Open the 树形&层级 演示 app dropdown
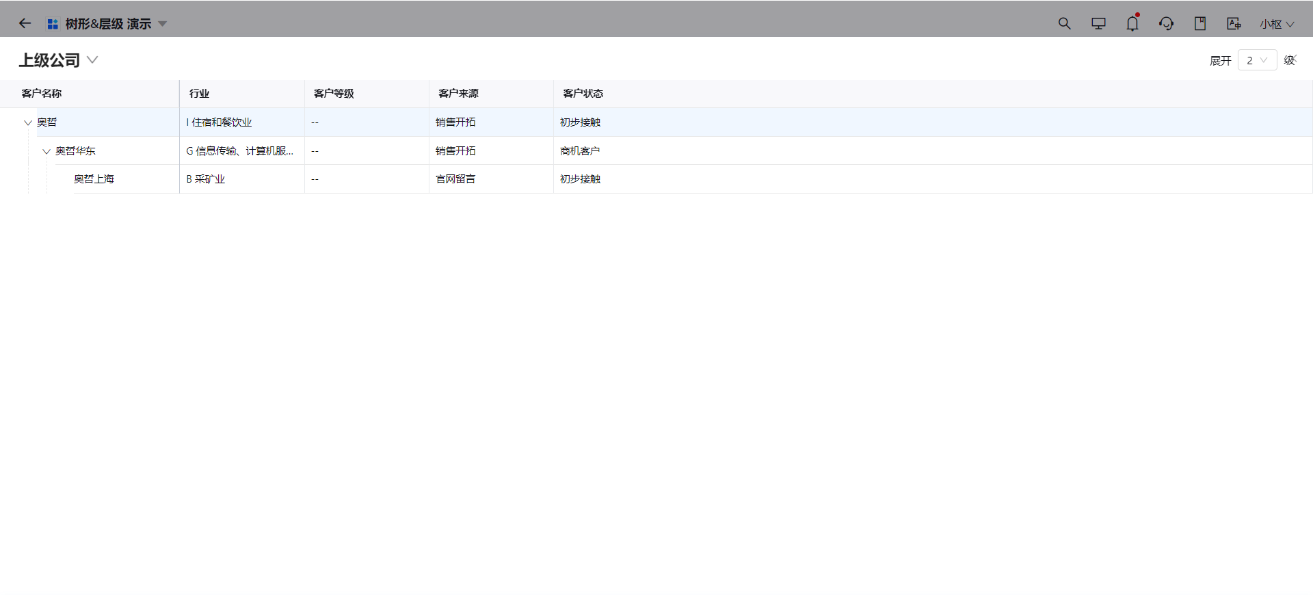 (x=163, y=24)
